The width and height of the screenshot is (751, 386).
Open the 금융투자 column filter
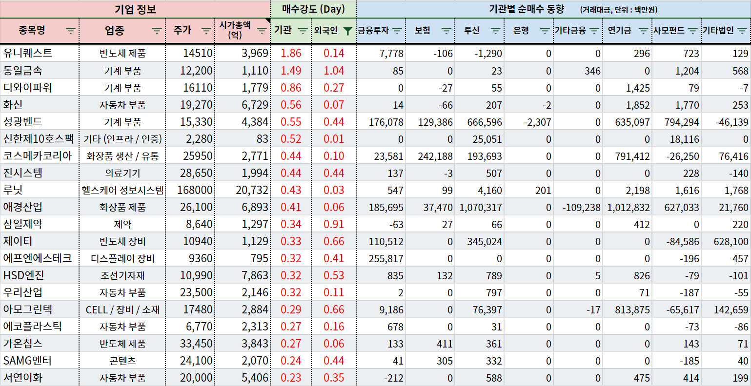point(397,31)
